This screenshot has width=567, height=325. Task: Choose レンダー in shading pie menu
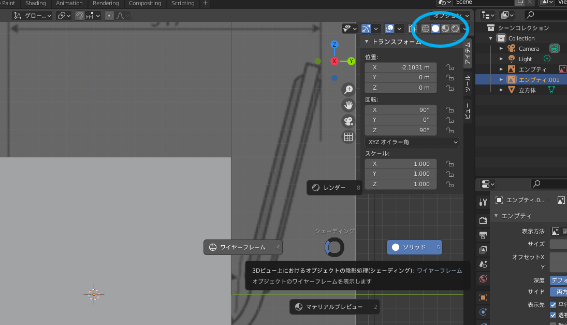[x=335, y=188]
